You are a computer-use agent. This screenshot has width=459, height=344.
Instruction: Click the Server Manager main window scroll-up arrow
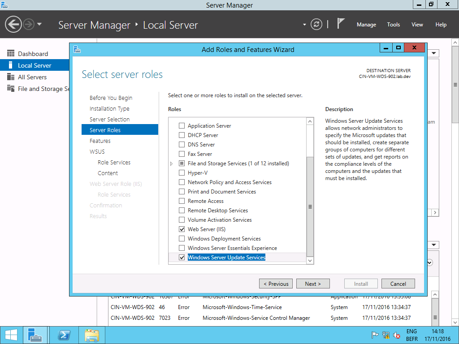tap(455, 43)
